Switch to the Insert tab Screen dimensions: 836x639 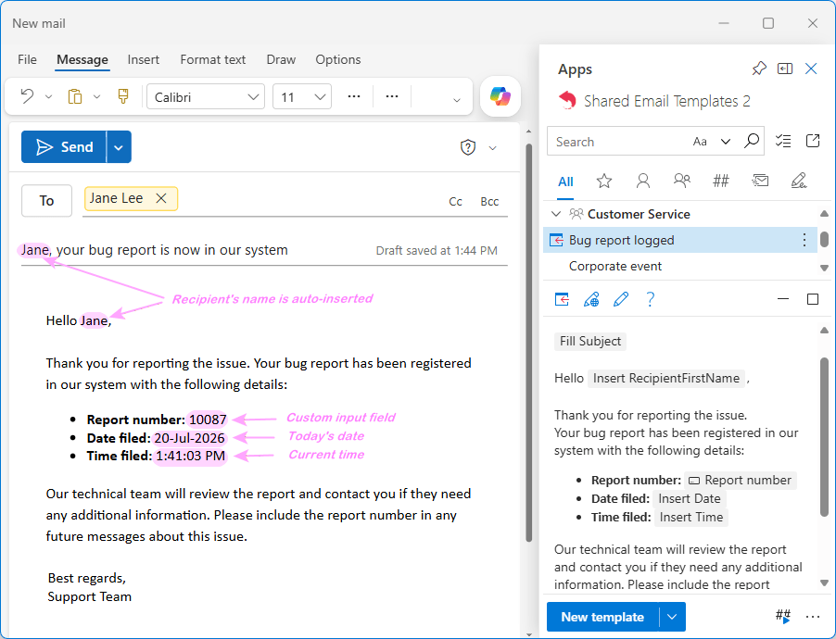point(143,59)
